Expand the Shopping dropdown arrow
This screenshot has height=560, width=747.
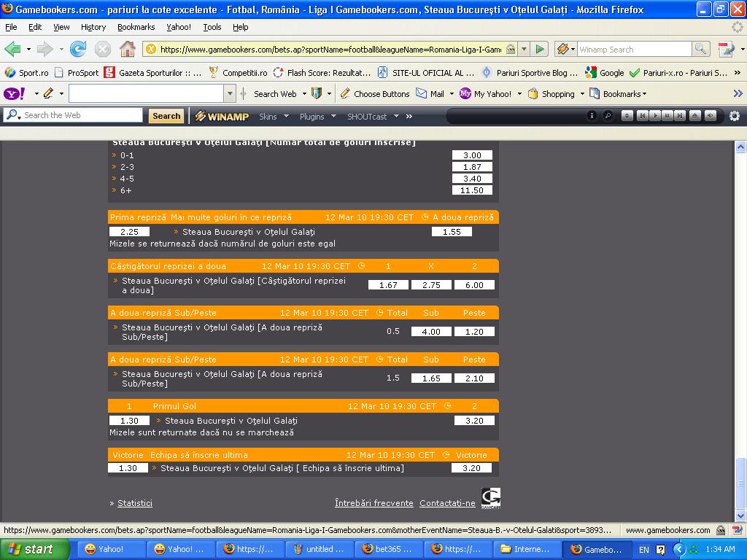[x=582, y=94]
